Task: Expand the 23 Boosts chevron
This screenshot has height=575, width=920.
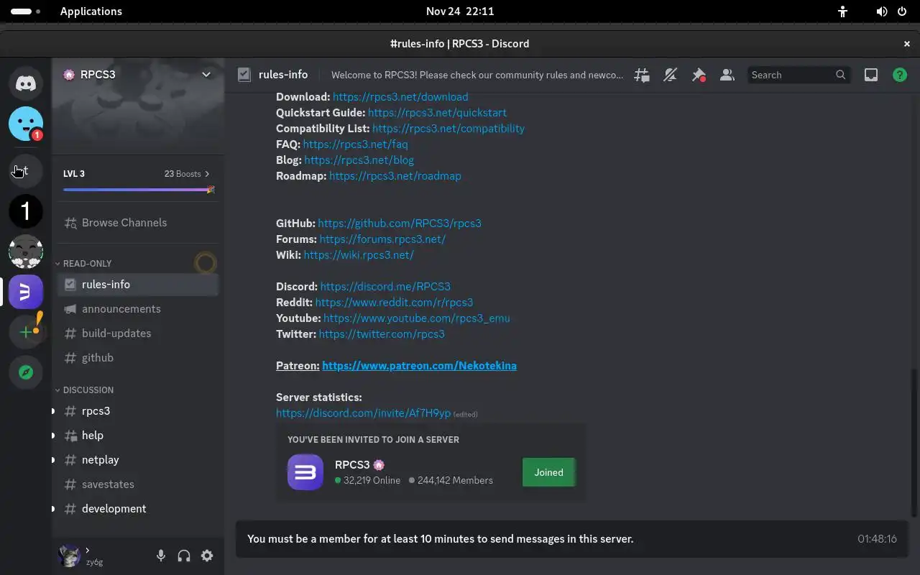Action: point(207,174)
